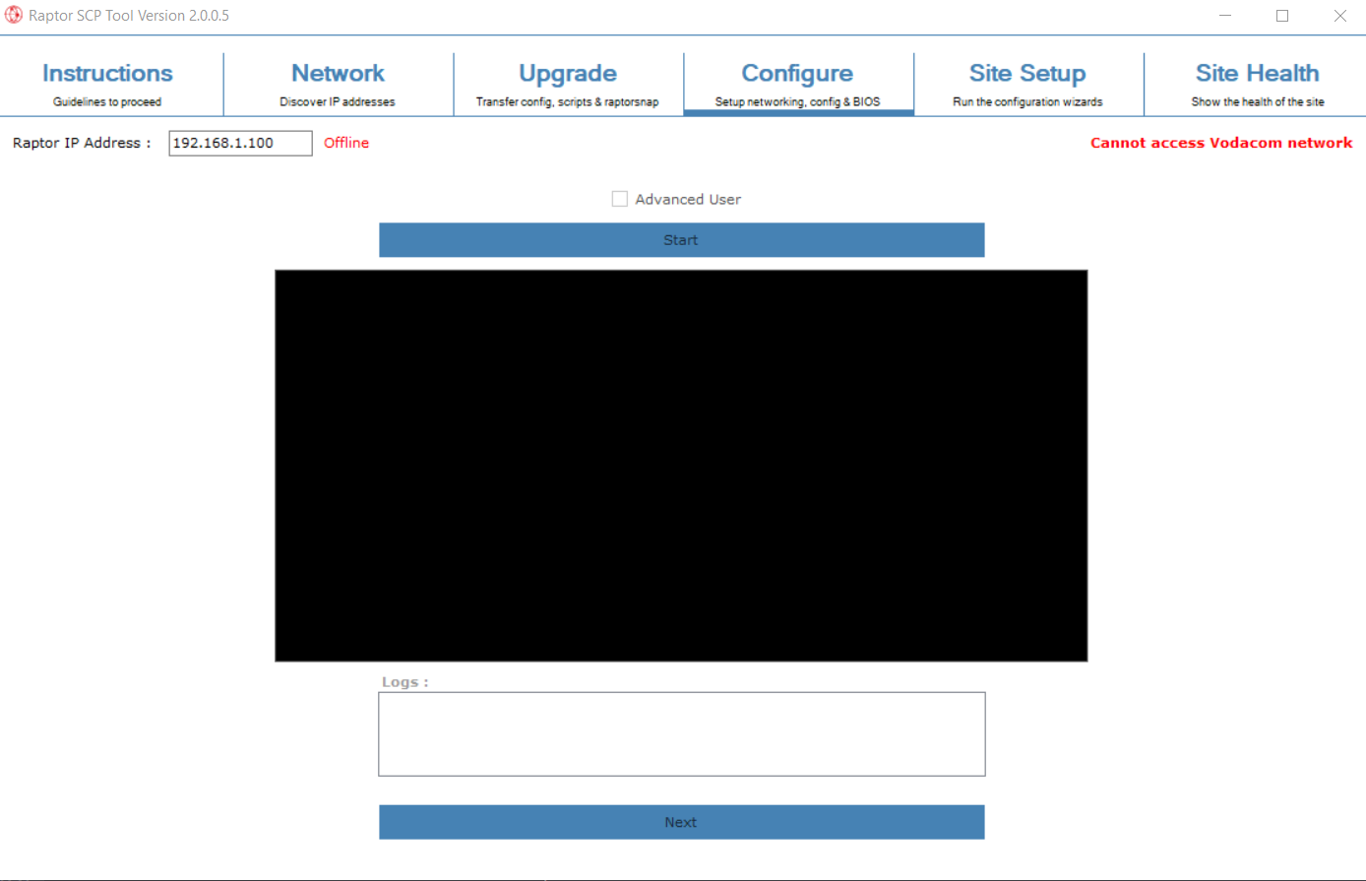Click the Start button
The width and height of the screenshot is (1366, 881).
pyautogui.click(x=681, y=239)
